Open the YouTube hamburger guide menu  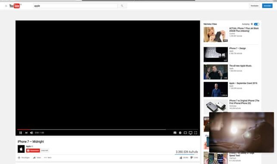6,6
